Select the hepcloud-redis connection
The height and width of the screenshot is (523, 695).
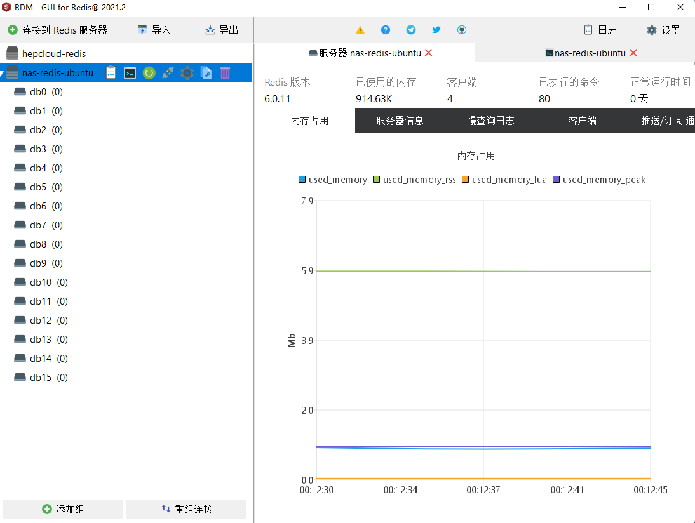[53, 54]
